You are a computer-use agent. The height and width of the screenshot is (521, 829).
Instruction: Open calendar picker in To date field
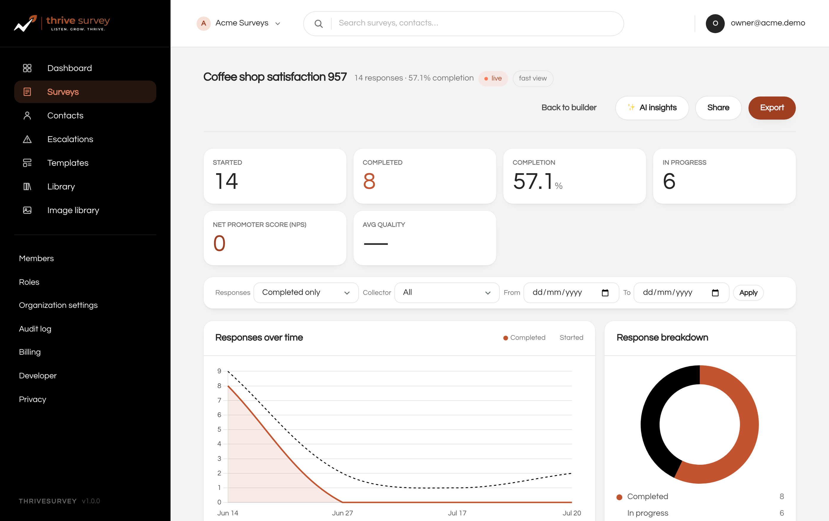pyautogui.click(x=715, y=293)
